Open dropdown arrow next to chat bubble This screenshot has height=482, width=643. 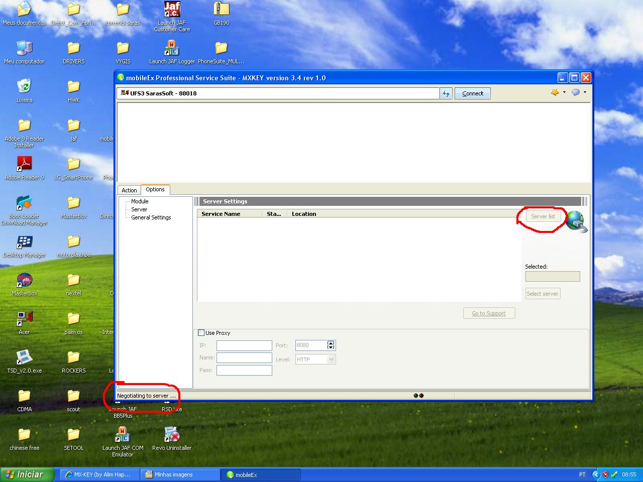pos(585,92)
